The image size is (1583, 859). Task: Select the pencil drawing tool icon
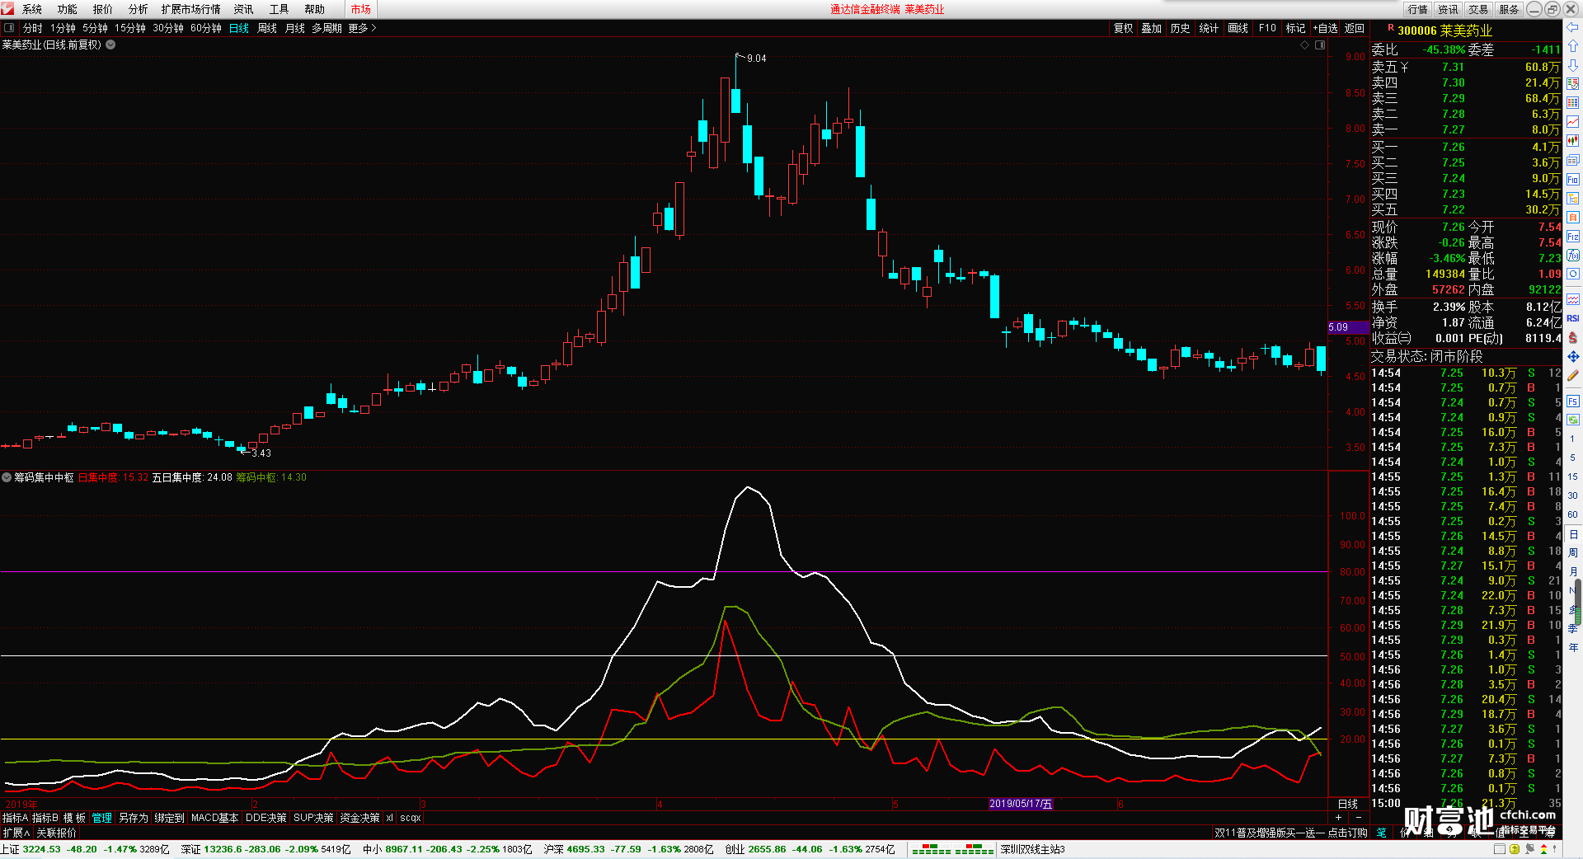1573,376
